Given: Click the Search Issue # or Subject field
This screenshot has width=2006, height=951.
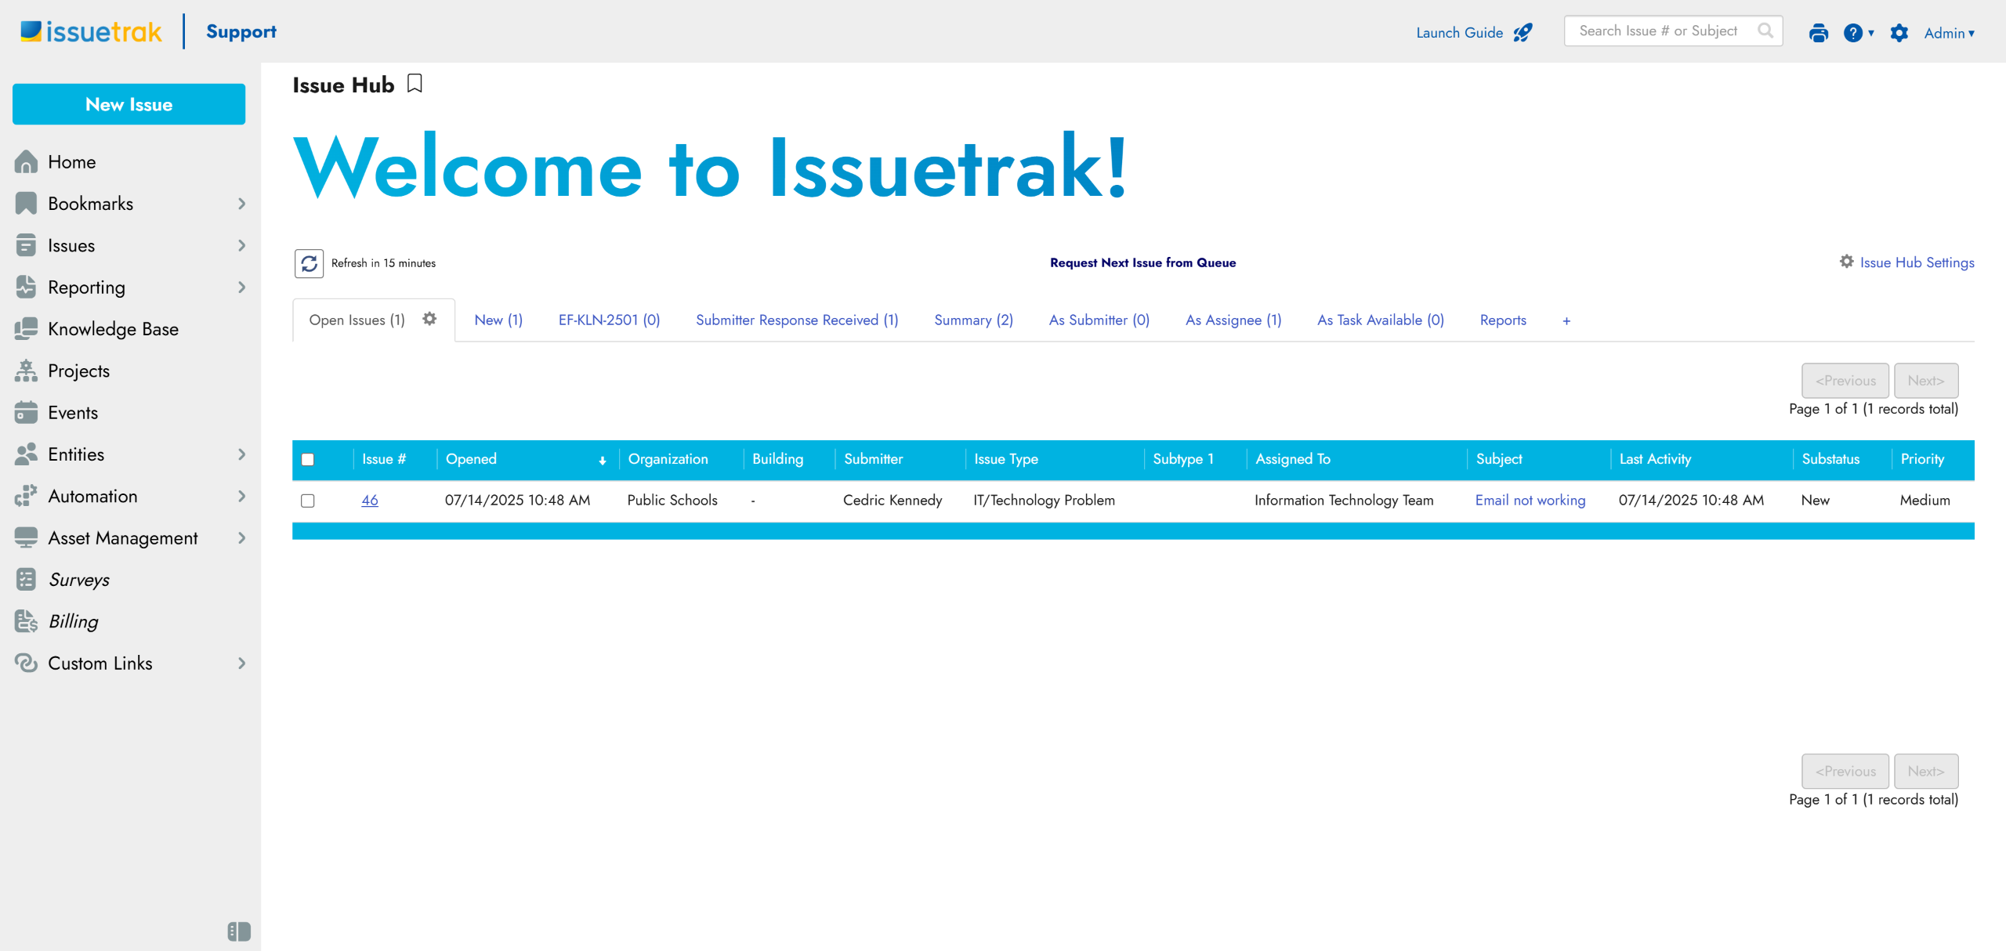Looking at the screenshot, I should point(1658,31).
